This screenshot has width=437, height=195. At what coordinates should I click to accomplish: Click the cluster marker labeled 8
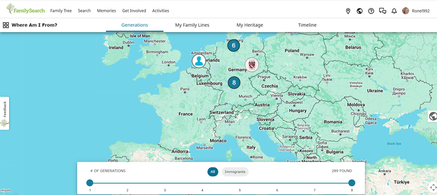[234, 83]
